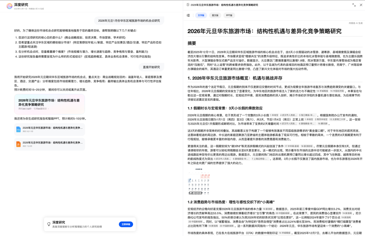Screen dimensions: 365x236
Task: Switch to the 文字版 tab
Action: coord(201,15)
